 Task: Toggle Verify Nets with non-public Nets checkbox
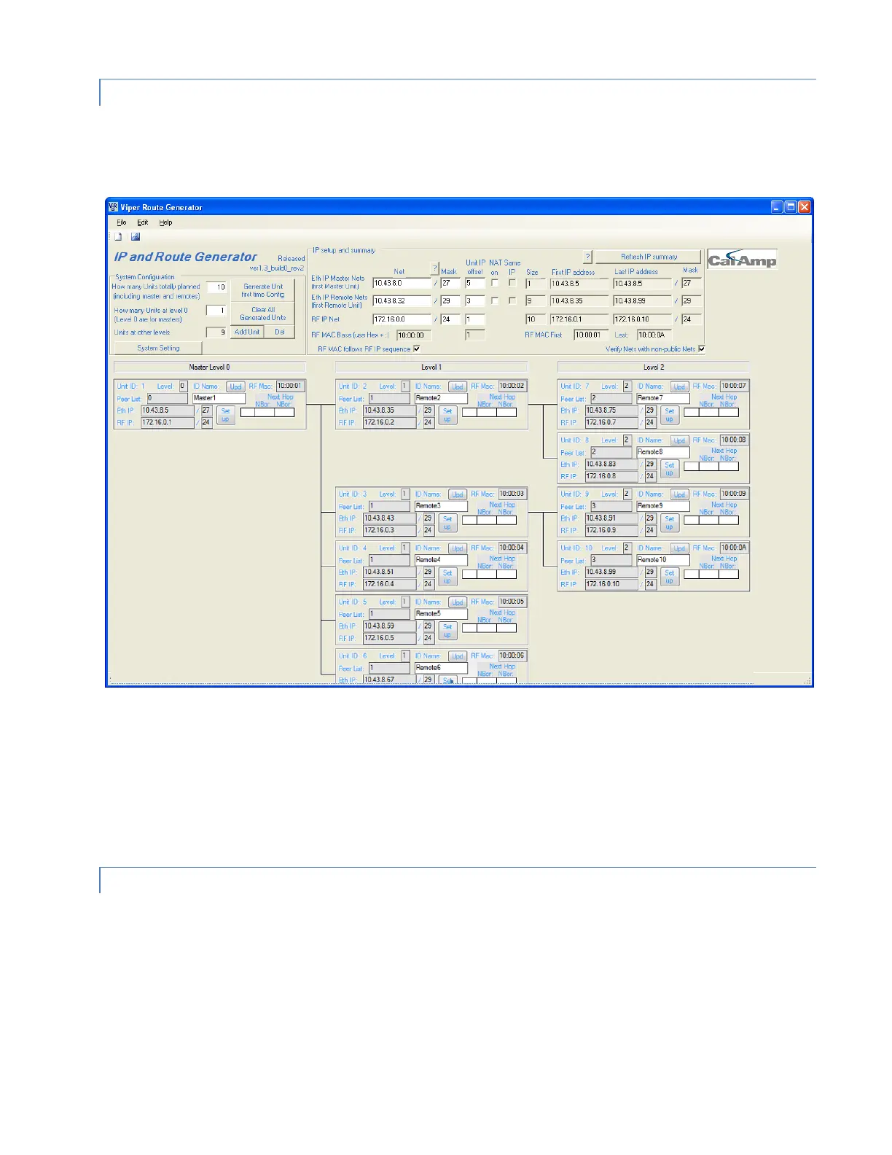click(x=701, y=349)
